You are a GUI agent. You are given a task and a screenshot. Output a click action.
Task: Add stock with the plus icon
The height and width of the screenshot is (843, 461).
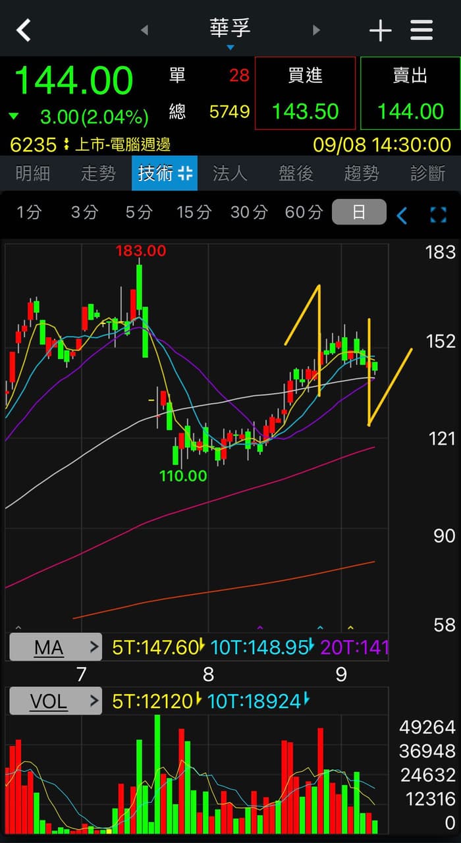pos(380,30)
